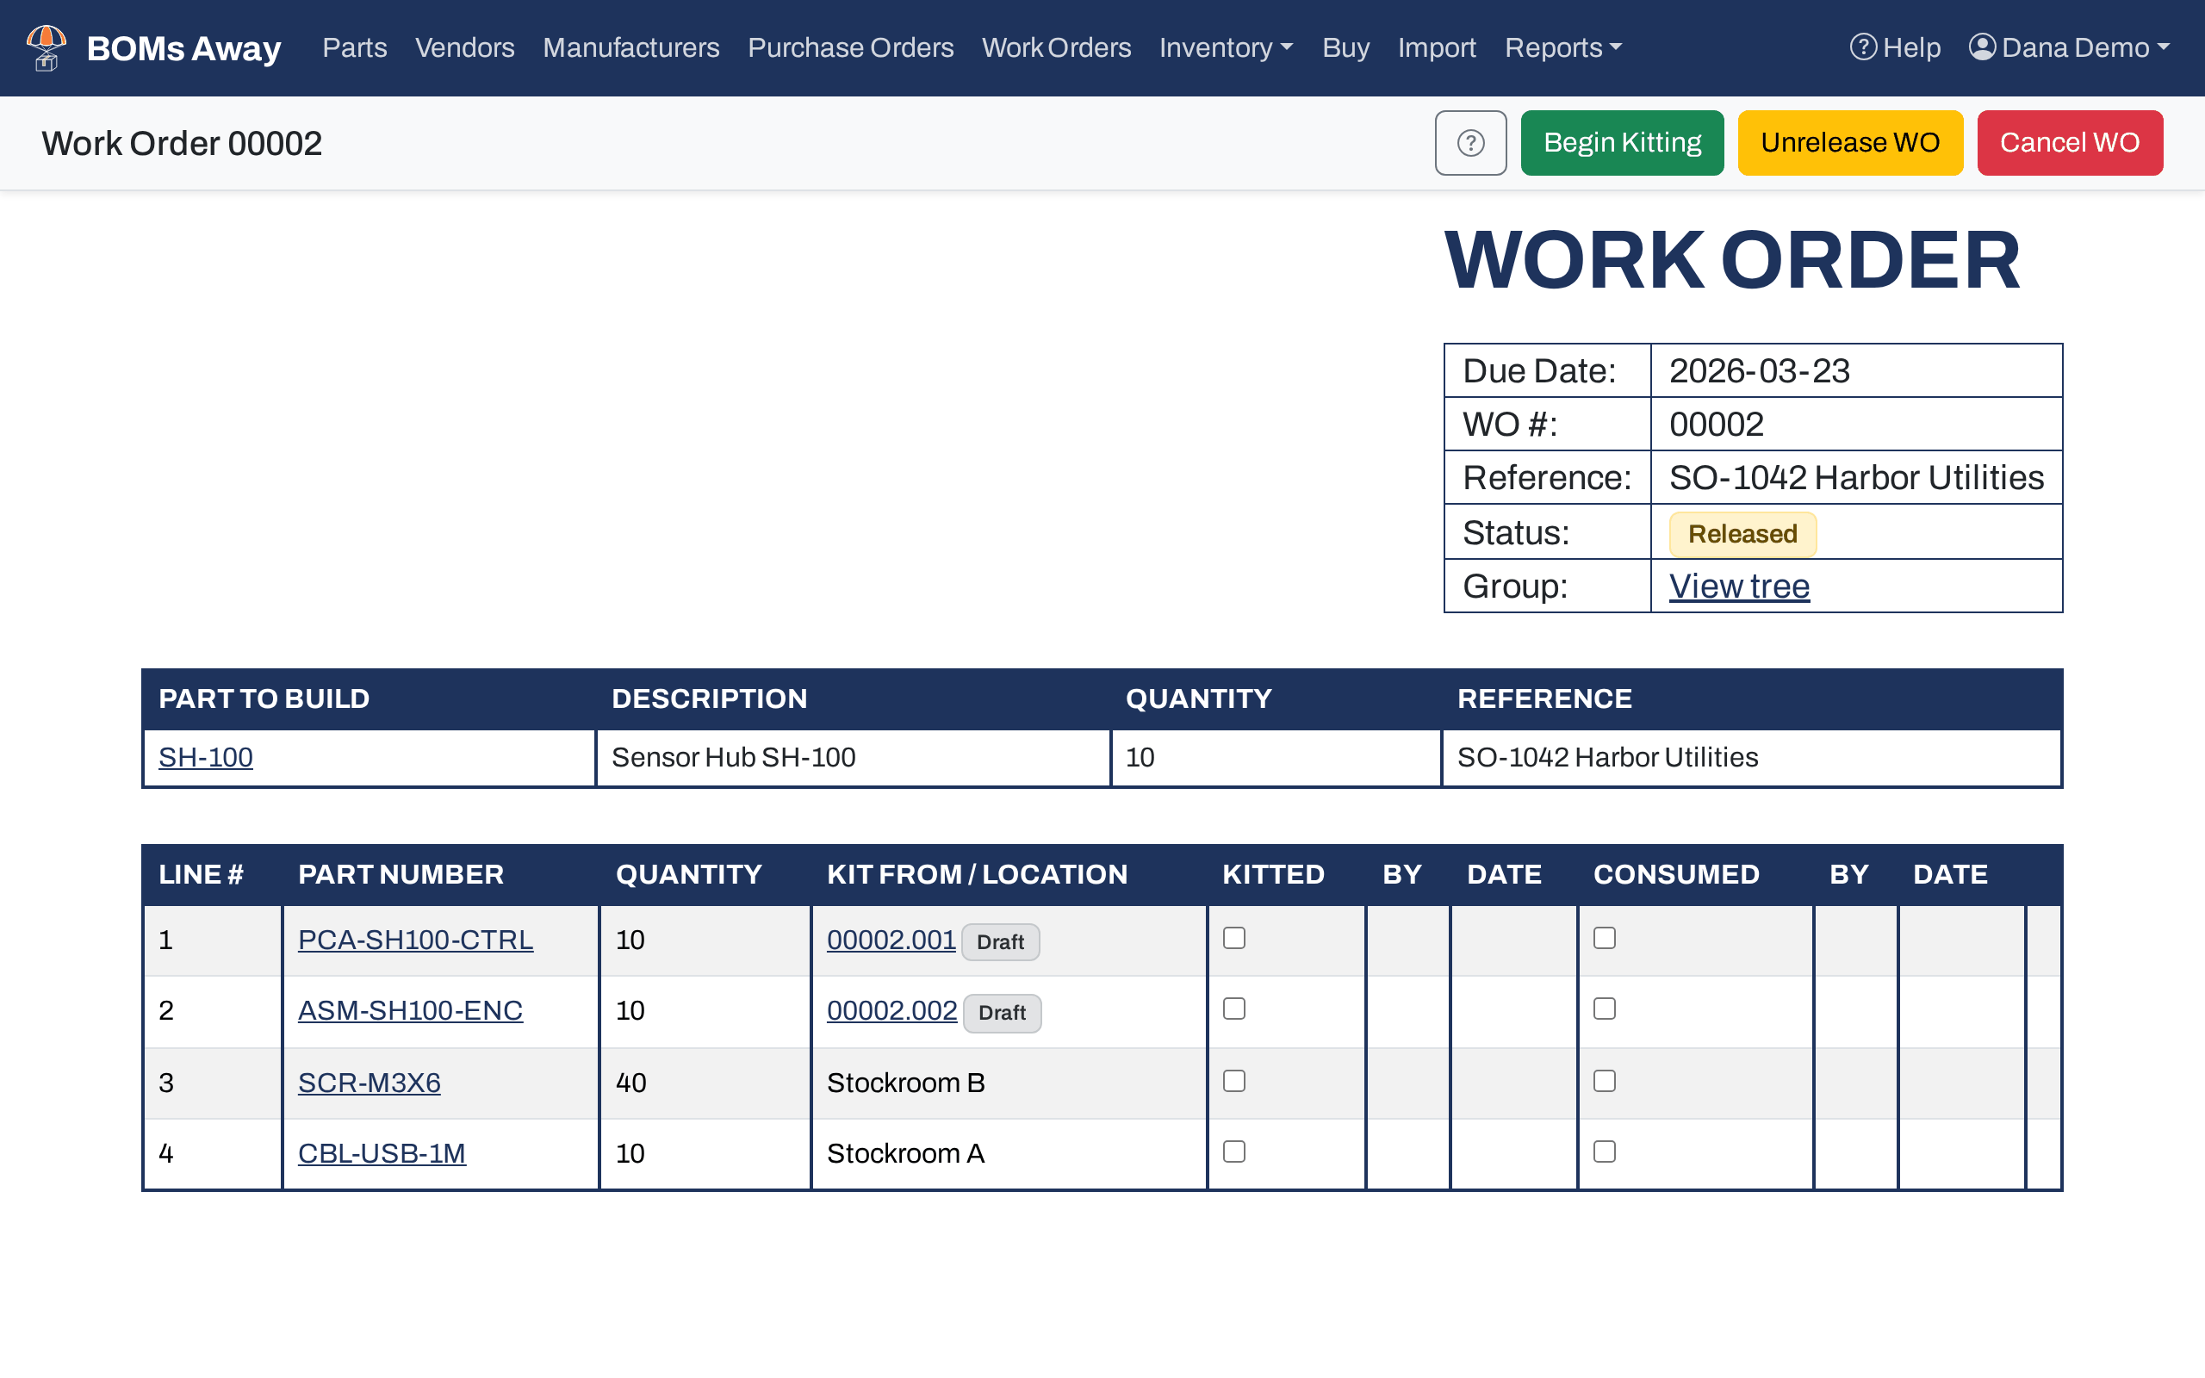Check Consumed for PCA-SH100-CTRL line
Image resolution: width=2205 pixels, height=1378 pixels.
[1605, 938]
